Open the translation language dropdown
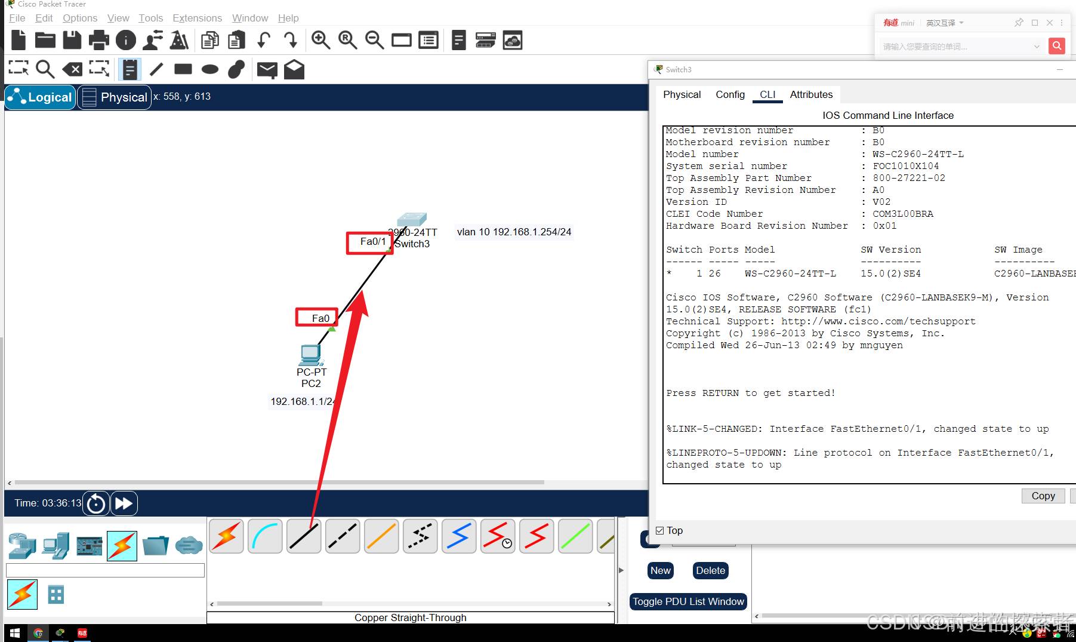This screenshot has height=642, width=1076. coord(945,23)
